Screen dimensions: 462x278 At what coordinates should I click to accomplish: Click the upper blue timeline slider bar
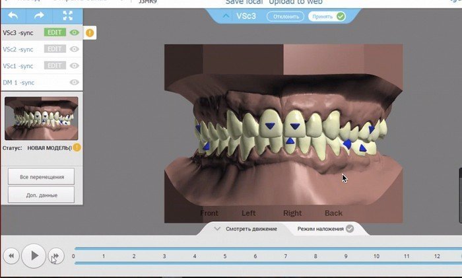coord(268,249)
